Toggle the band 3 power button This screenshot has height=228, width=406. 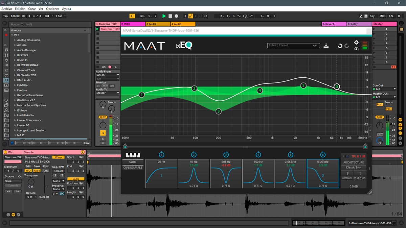(226, 155)
